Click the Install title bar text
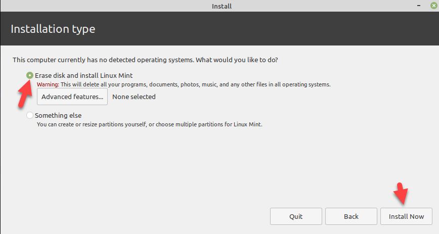 (222, 6)
